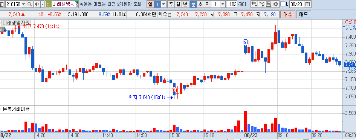Switch to 년 yearly chart period
Viewport: 356px width, 140px height.
(185, 4)
